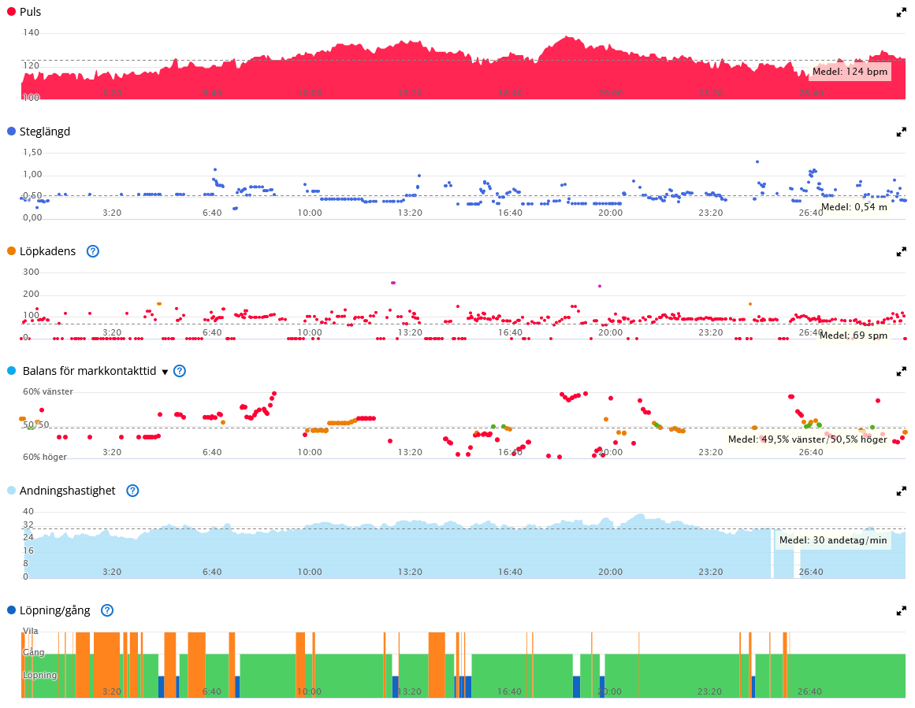Click the Löpning label in Löpning/gång chart
The height and width of the screenshot is (708, 915).
(x=39, y=676)
